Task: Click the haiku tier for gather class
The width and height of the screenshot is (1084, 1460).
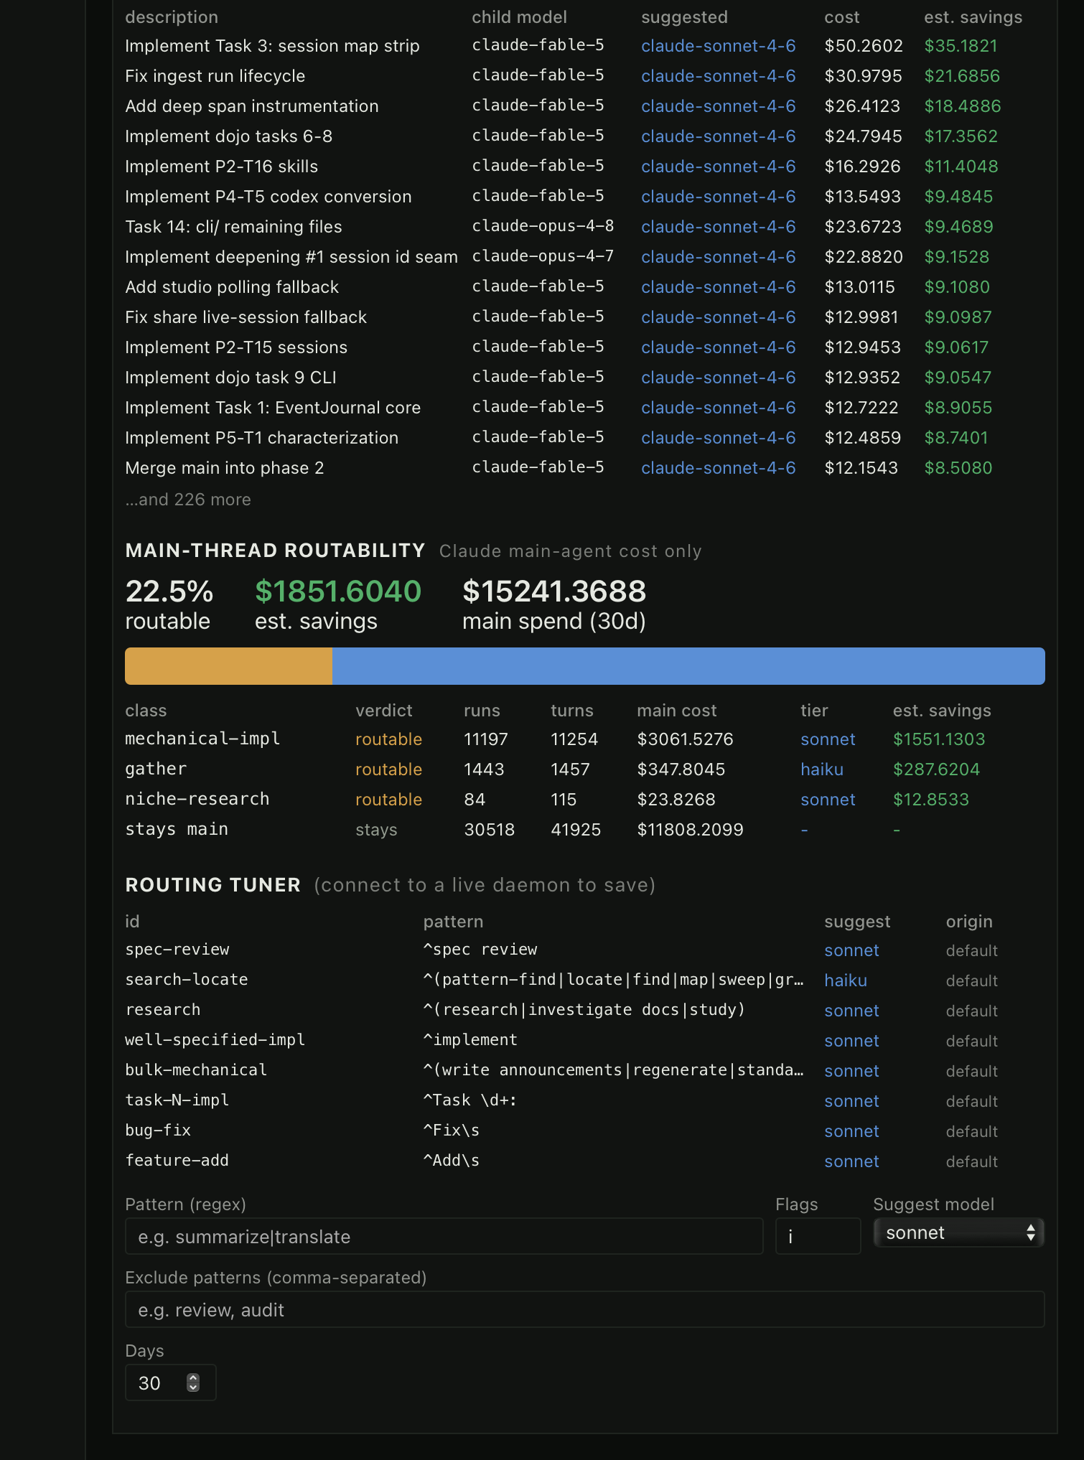Action: click(822, 769)
